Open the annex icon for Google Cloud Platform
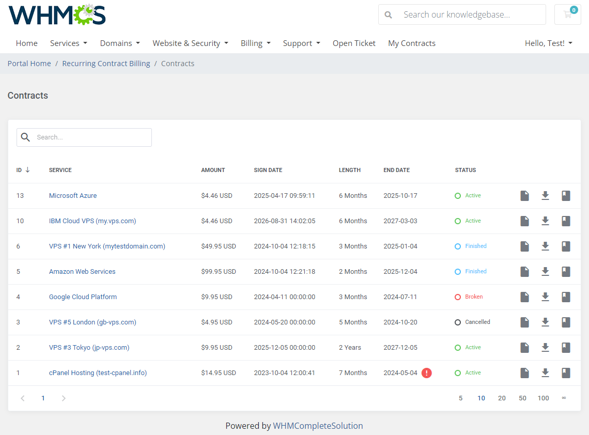 [x=566, y=297]
